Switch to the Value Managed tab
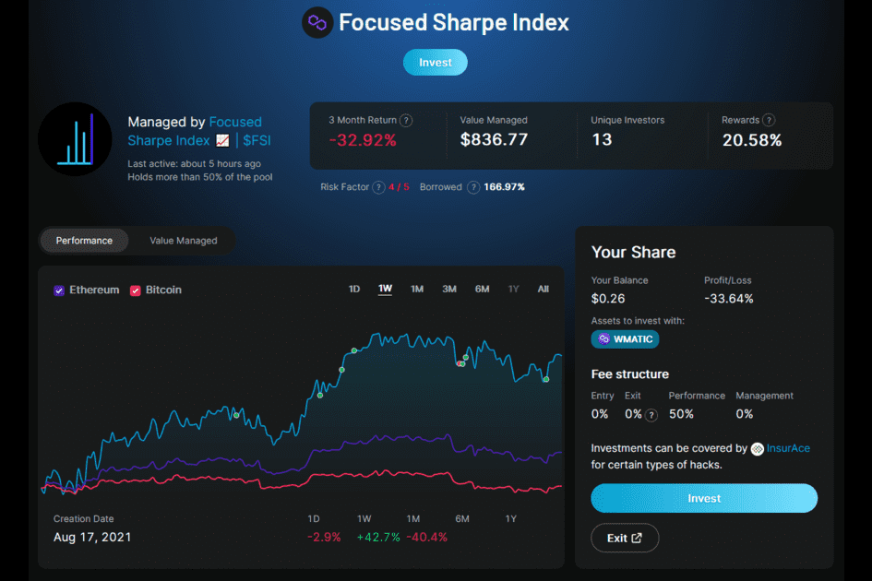This screenshot has width=872, height=581. click(x=183, y=240)
